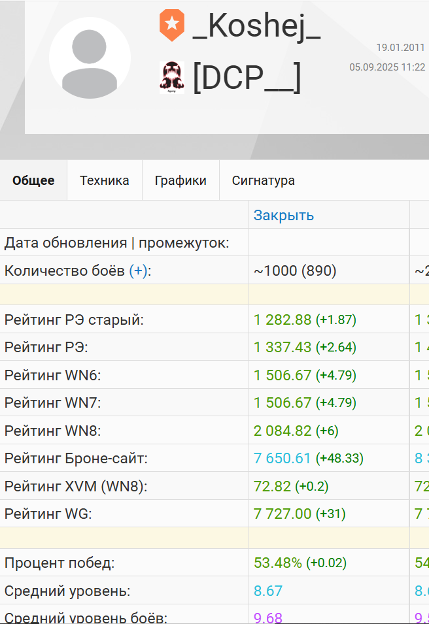Click the Рейтинг WN6 row label

pyautogui.click(x=52, y=375)
